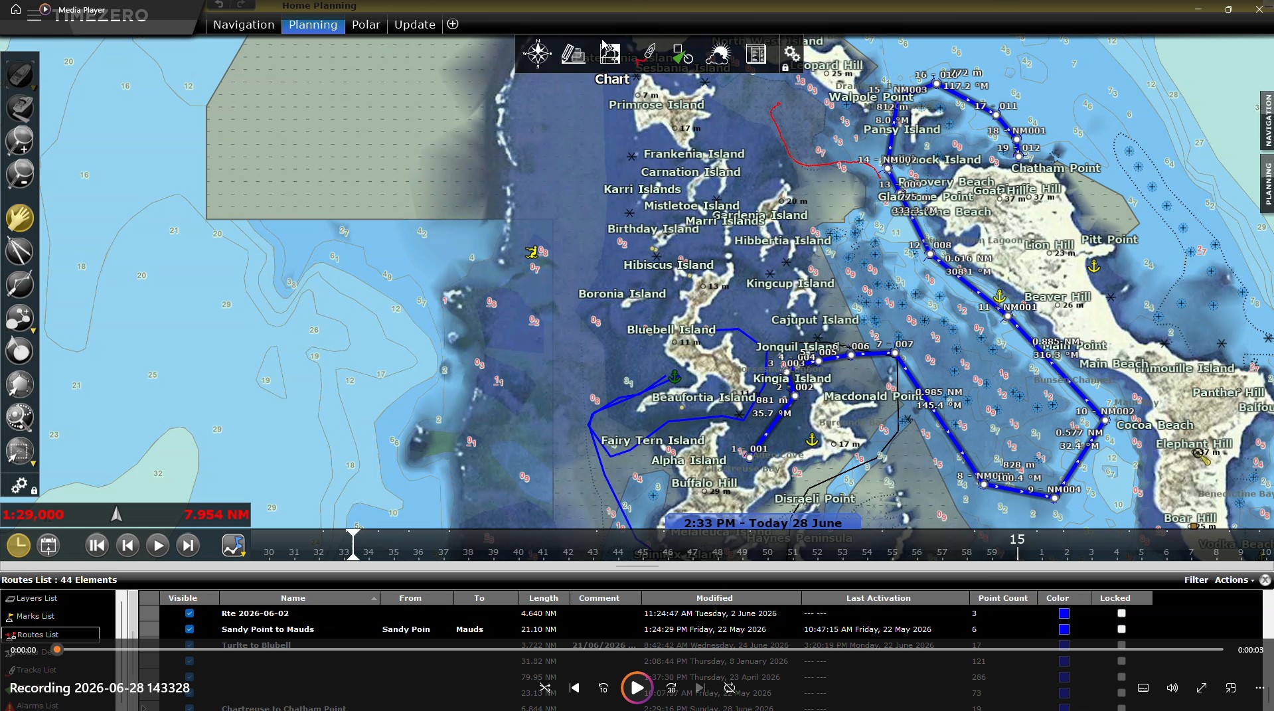The image size is (1274, 711).
Task: Select the hand pan tool
Action: (x=19, y=218)
